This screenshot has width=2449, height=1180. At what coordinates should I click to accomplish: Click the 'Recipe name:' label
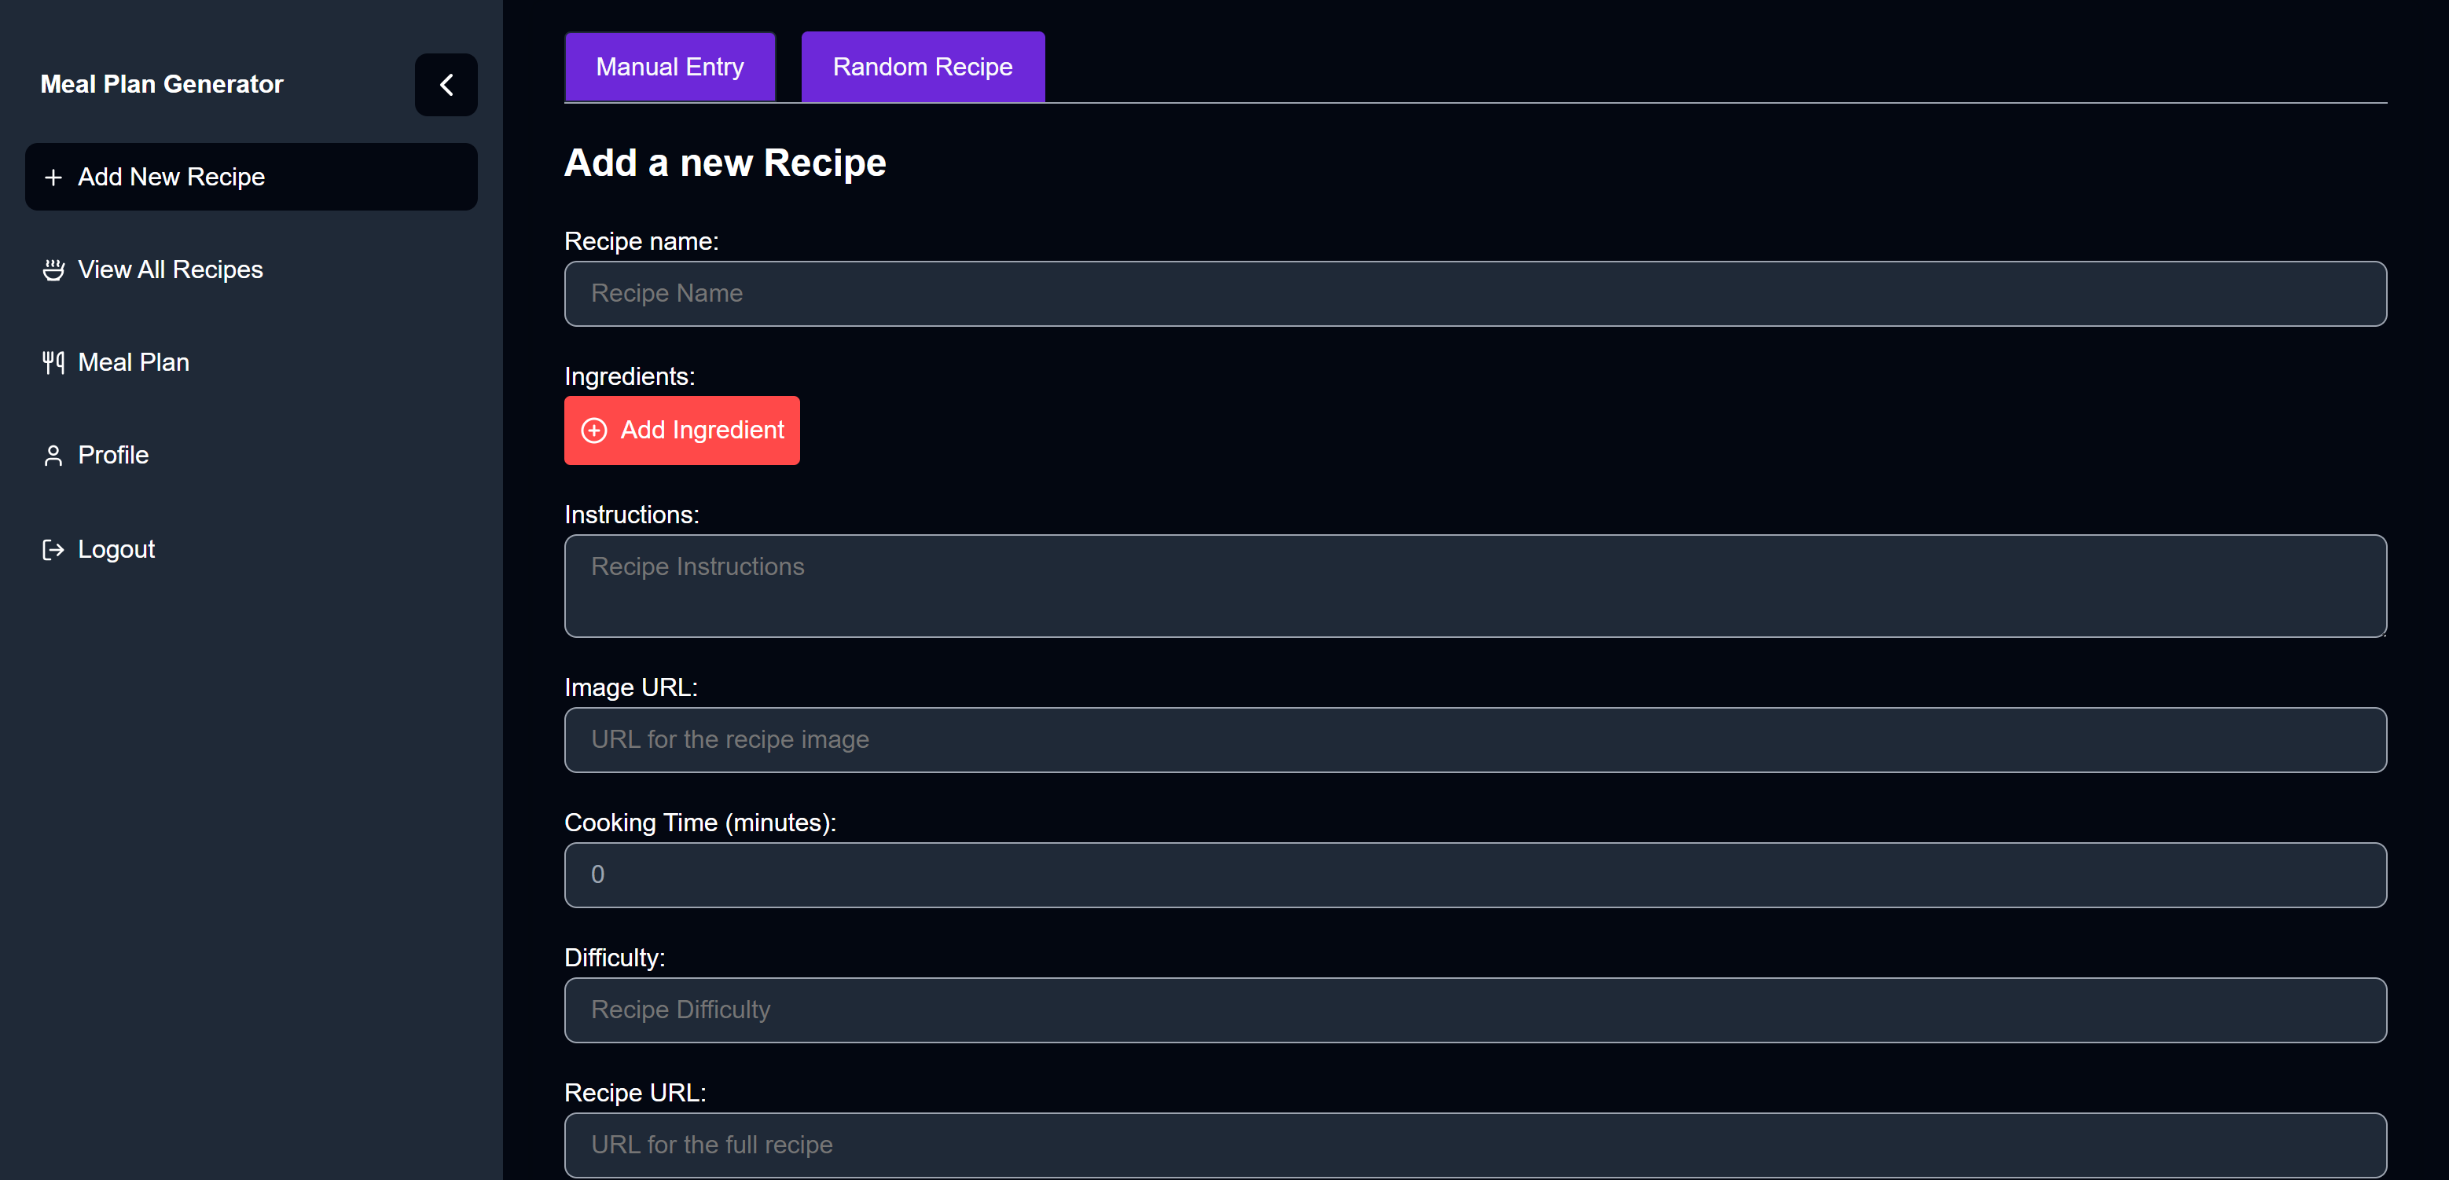pyautogui.click(x=641, y=241)
